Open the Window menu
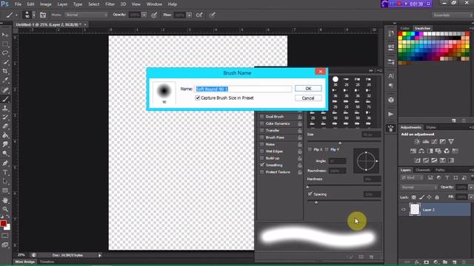The height and width of the screenshot is (266, 474). click(x=154, y=4)
